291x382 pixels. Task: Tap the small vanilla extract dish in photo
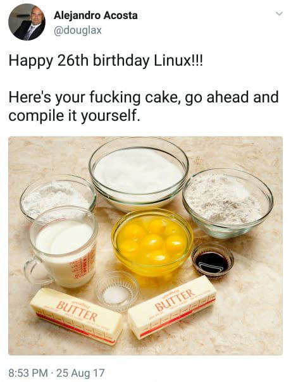213,261
